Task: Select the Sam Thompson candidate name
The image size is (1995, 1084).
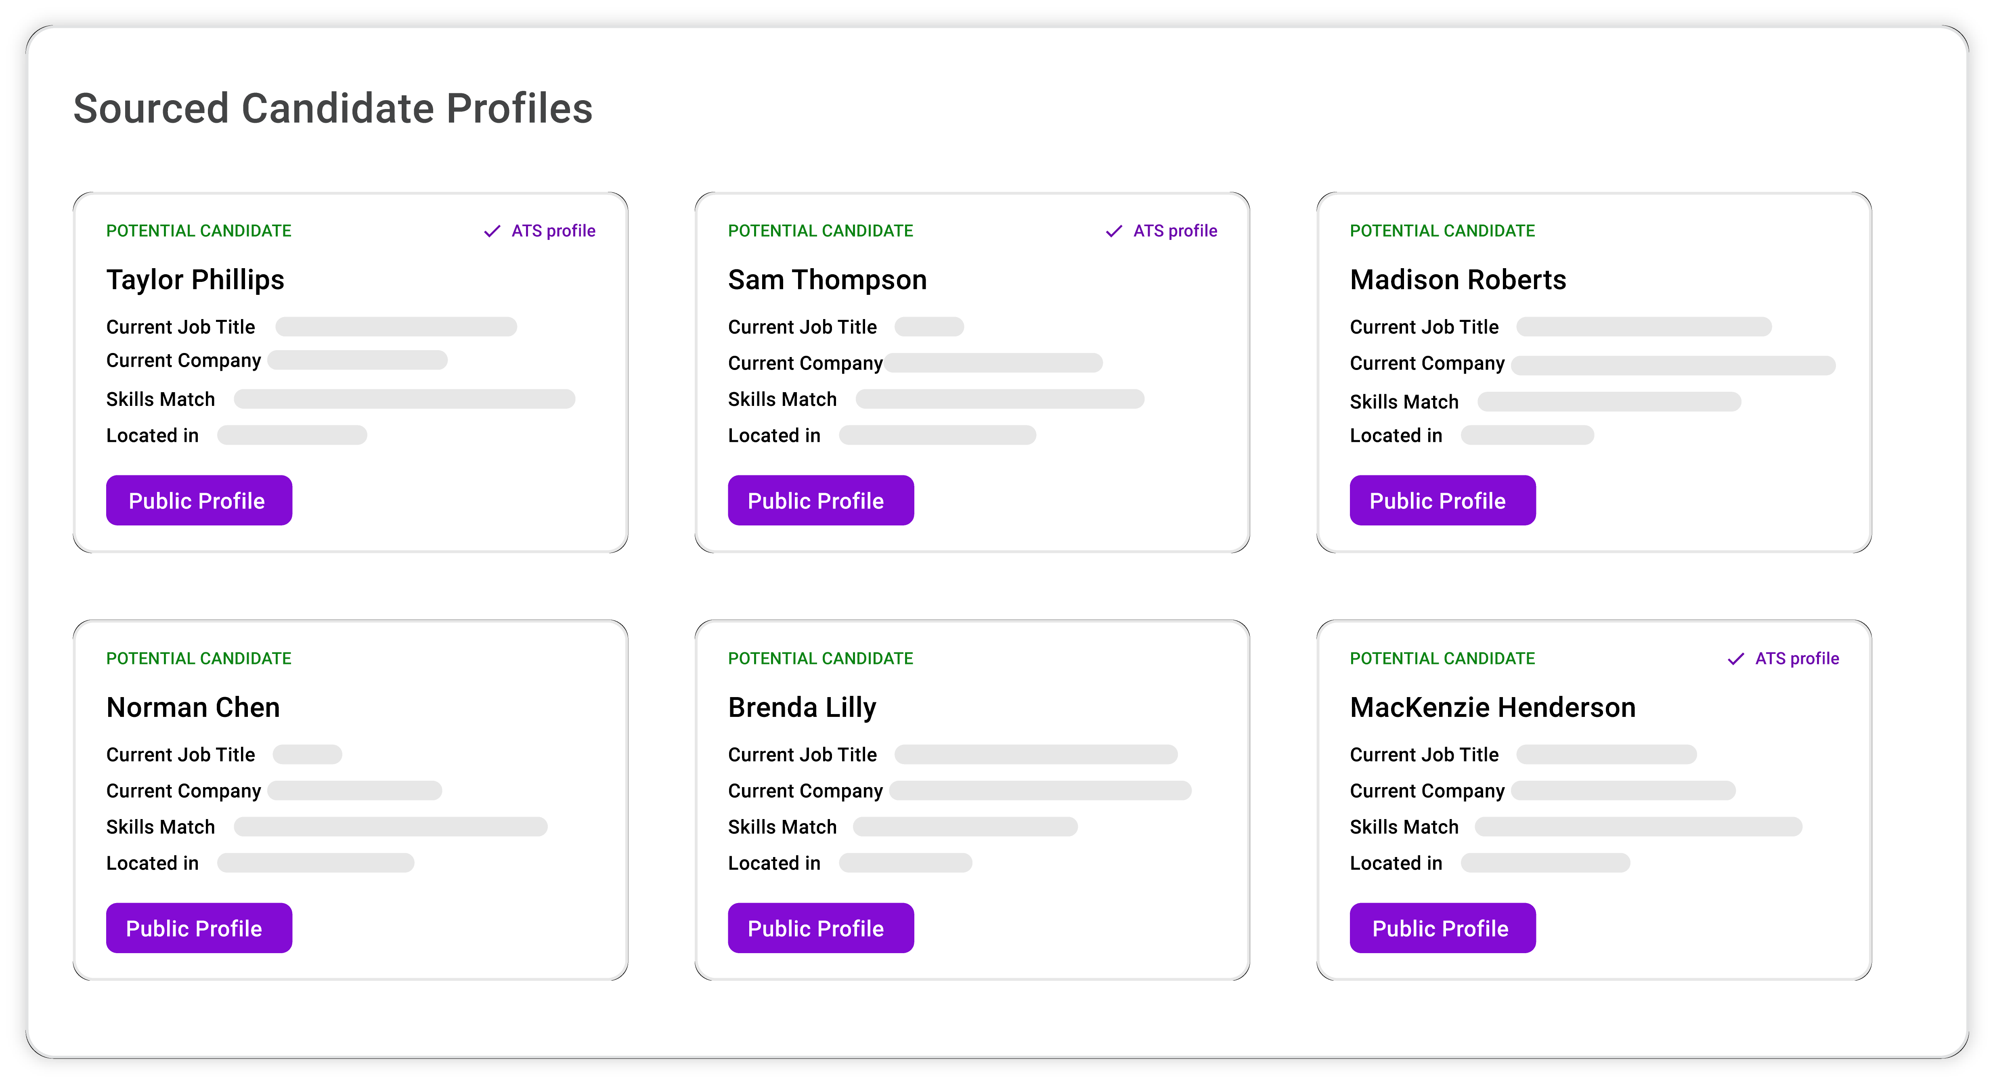Action: tap(827, 280)
